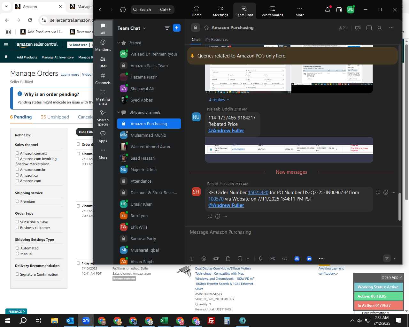Click the FEEDBACK button in Seller Central
Screen dimensions: 409x327
click(x=16, y=311)
